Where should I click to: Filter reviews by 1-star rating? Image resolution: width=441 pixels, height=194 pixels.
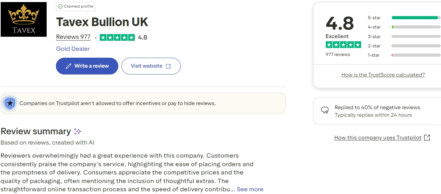(x=374, y=55)
